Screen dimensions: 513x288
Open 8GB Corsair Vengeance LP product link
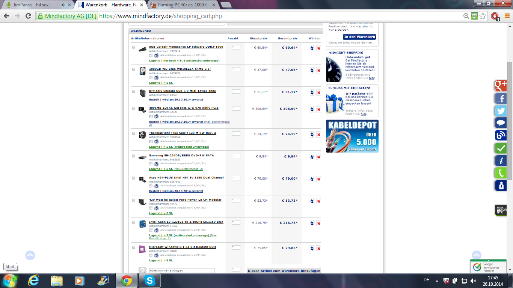[x=186, y=47]
